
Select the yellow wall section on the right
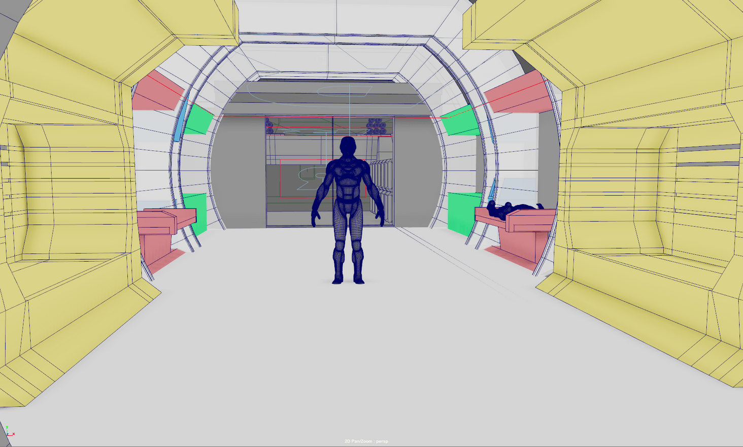click(660, 193)
